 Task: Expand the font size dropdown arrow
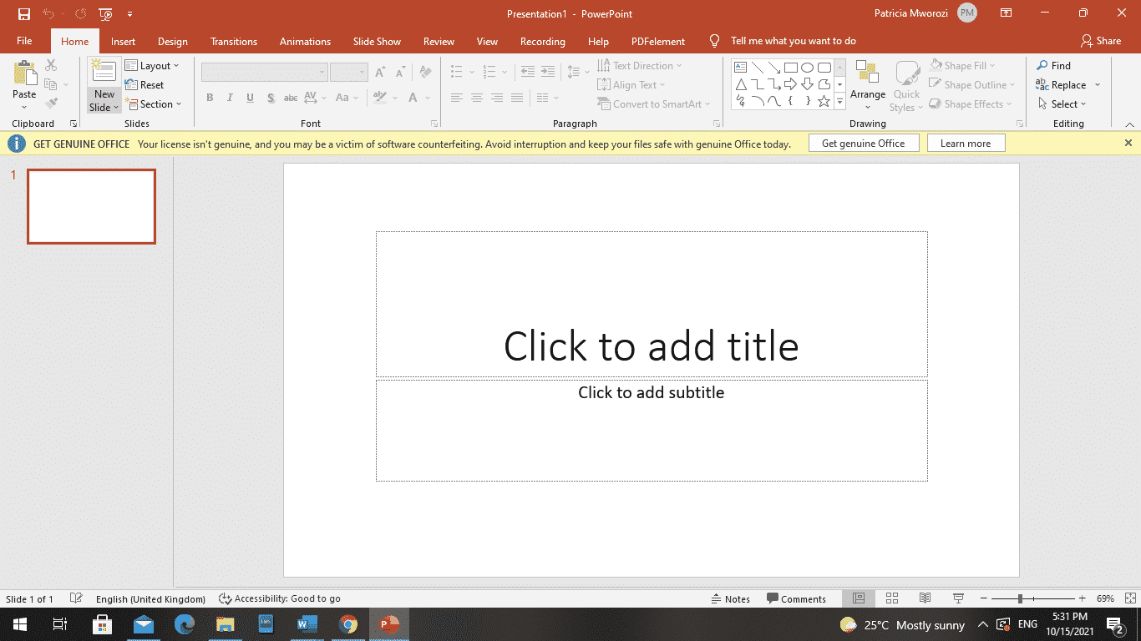tap(361, 72)
